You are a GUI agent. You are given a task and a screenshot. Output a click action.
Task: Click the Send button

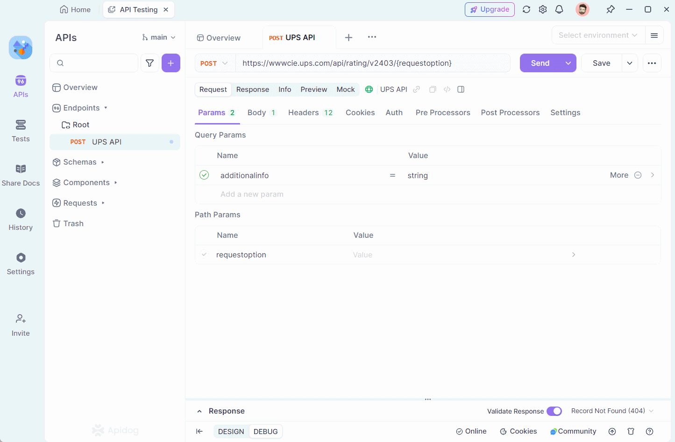click(x=540, y=63)
